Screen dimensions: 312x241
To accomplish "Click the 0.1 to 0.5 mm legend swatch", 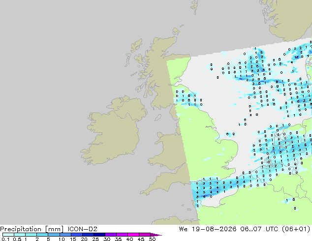I will click(x=8, y=235).
